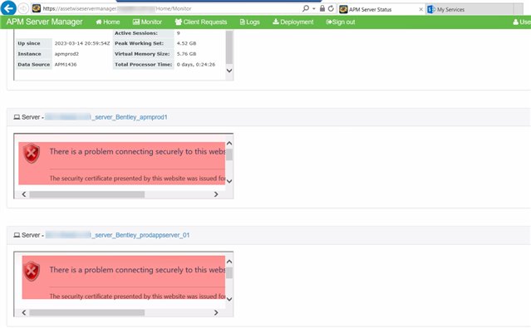The width and height of the screenshot is (531, 328).
Task: Click scroll up arrow in apmprod1 frame
Action: click(x=229, y=143)
